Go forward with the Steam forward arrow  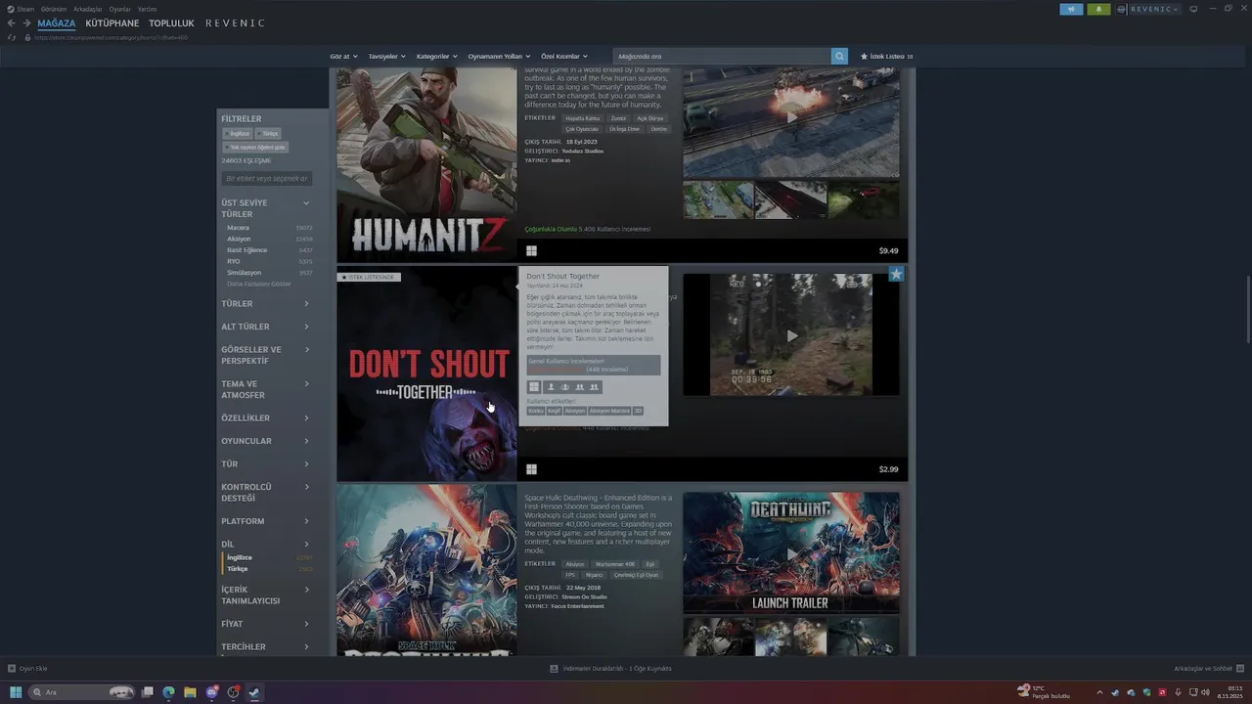(26, 23)
